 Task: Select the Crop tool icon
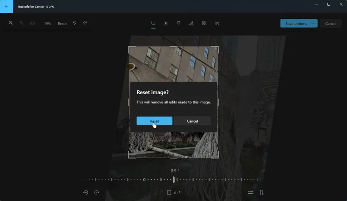click(x=153, y=23)
